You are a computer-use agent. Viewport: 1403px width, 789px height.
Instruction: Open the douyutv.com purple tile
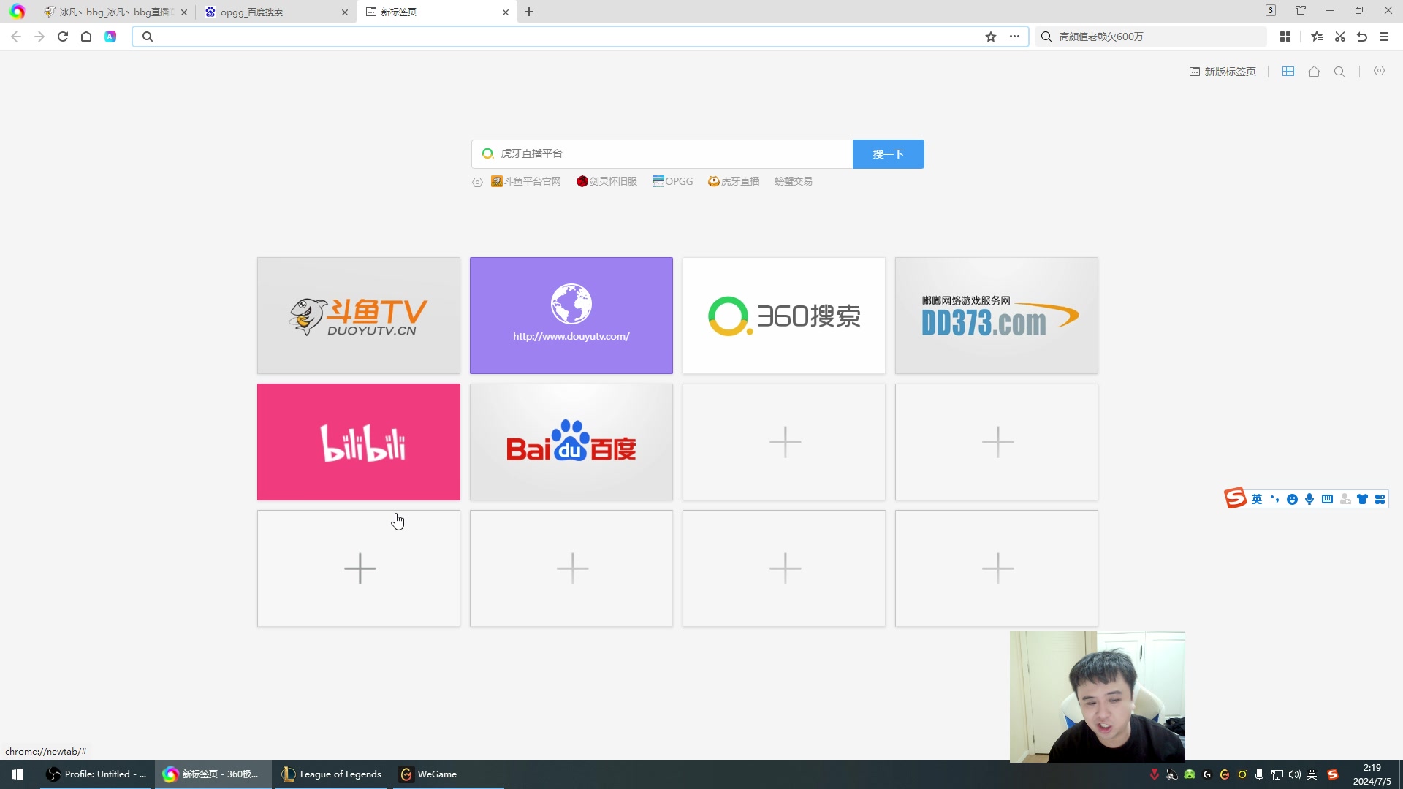coord(571,316)
